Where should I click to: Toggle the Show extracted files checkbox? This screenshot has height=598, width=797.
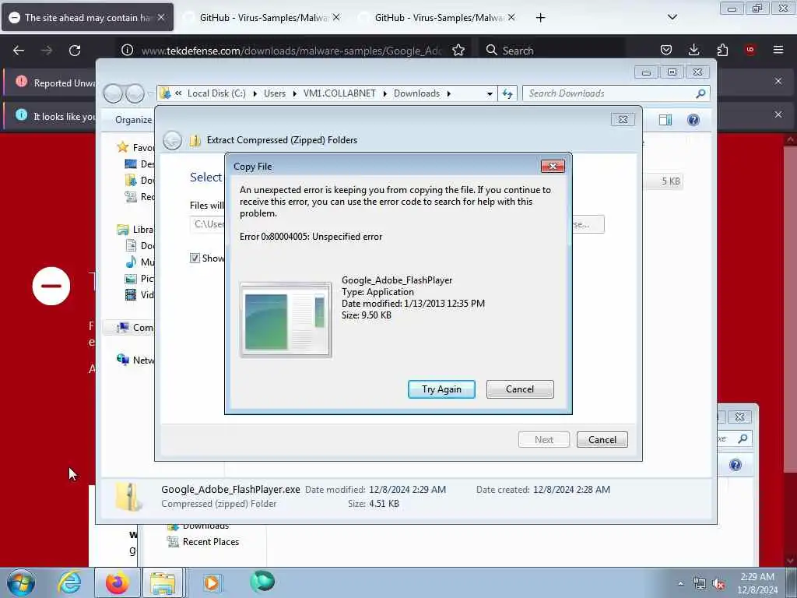tap(195, 258)
